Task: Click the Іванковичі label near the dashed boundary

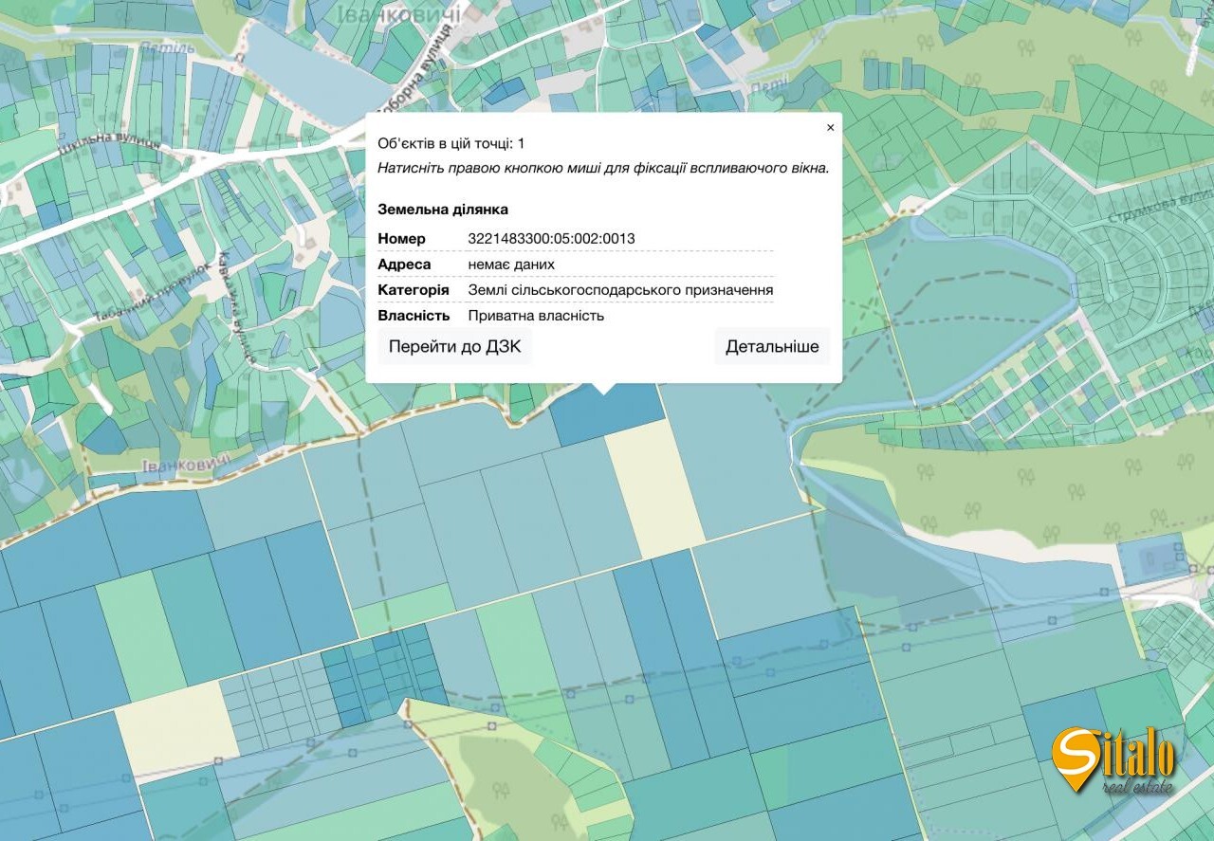Action: pos(185,465)
